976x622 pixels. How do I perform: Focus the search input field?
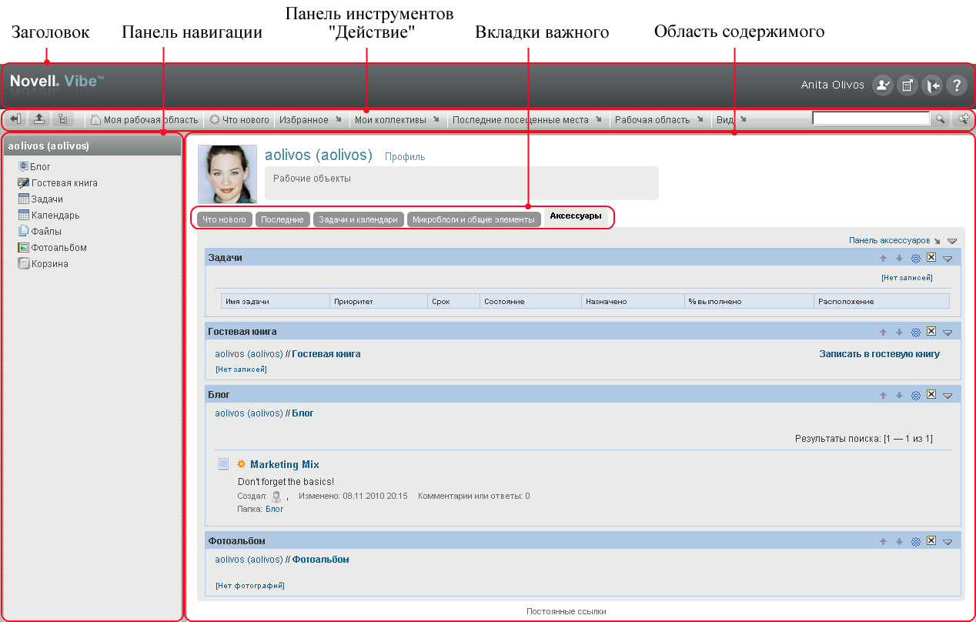871,119
